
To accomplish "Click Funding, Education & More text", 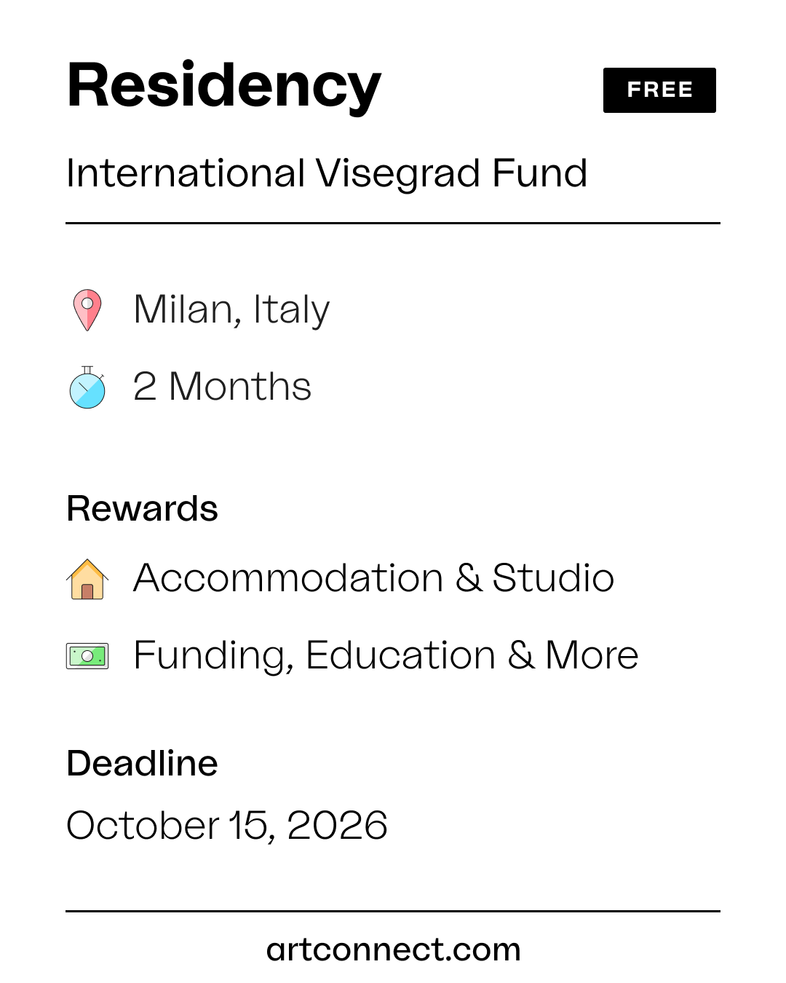I will (x=386, y=655).
